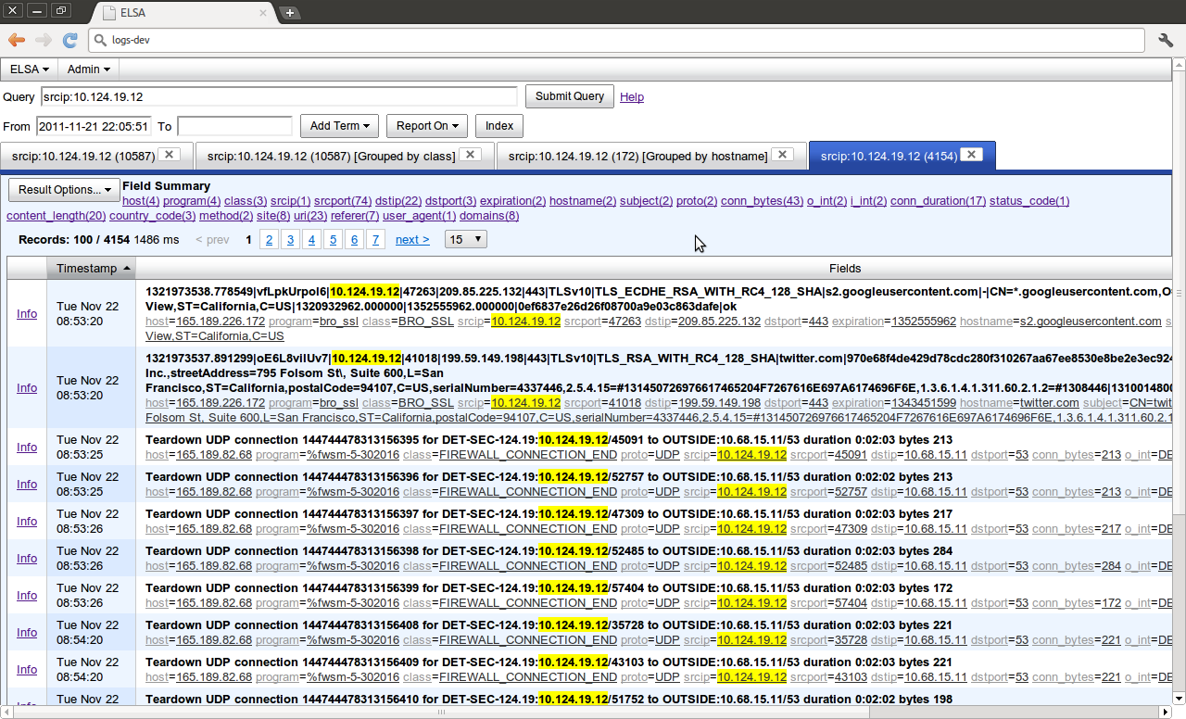Open Info for the twitter.com record
The image size is (1186, 719).
[27, 388]
